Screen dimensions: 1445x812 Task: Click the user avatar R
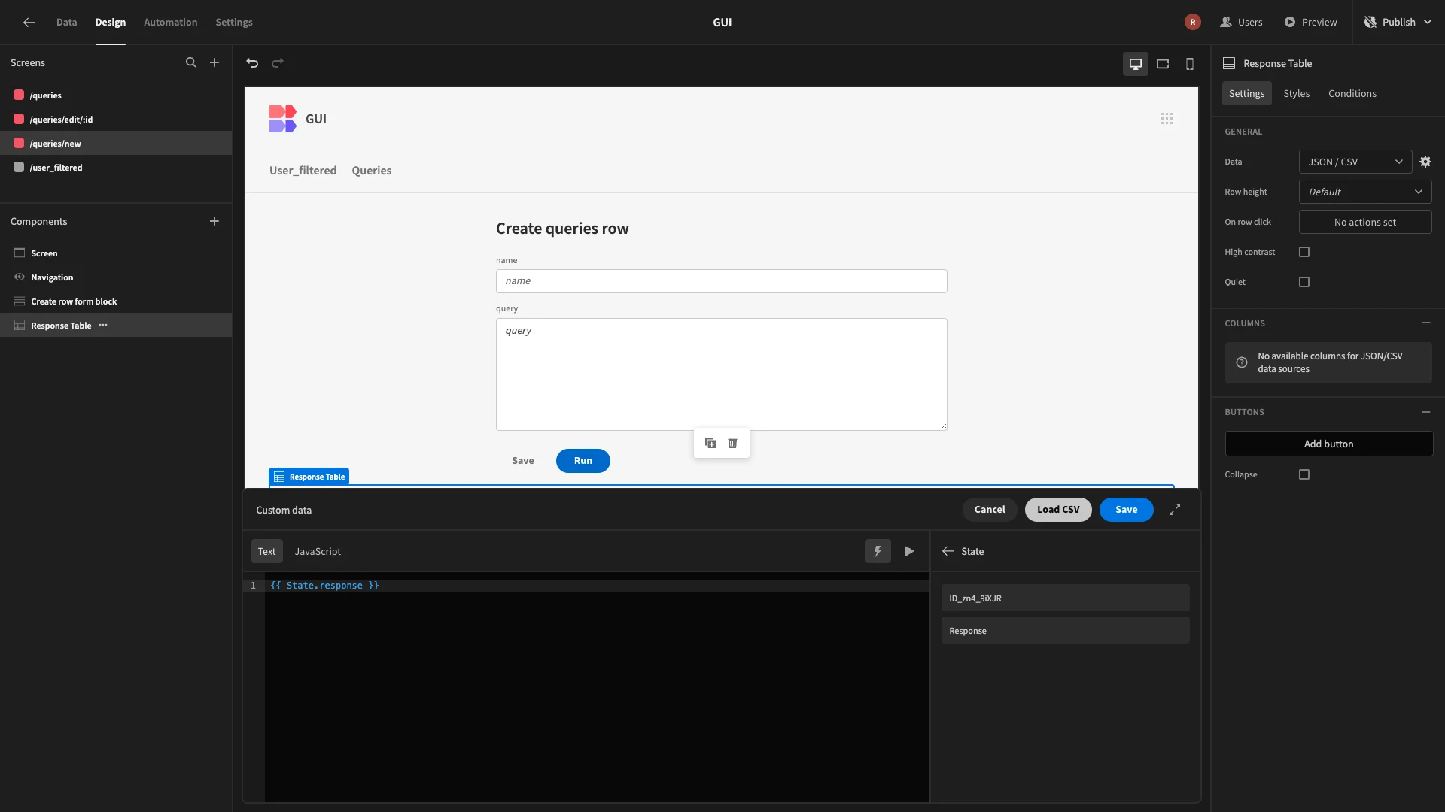pos(1192,22)
